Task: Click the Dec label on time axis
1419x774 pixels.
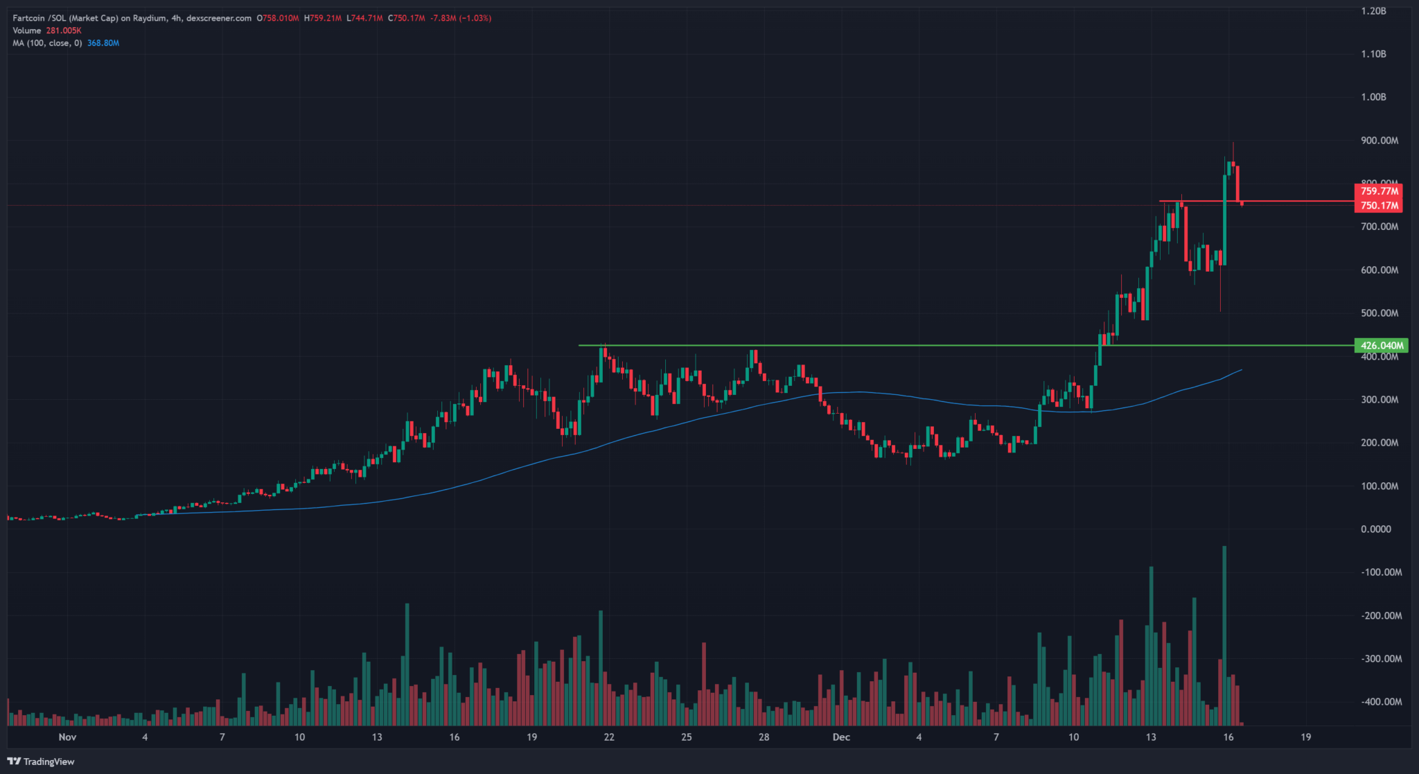Action: 841,737
